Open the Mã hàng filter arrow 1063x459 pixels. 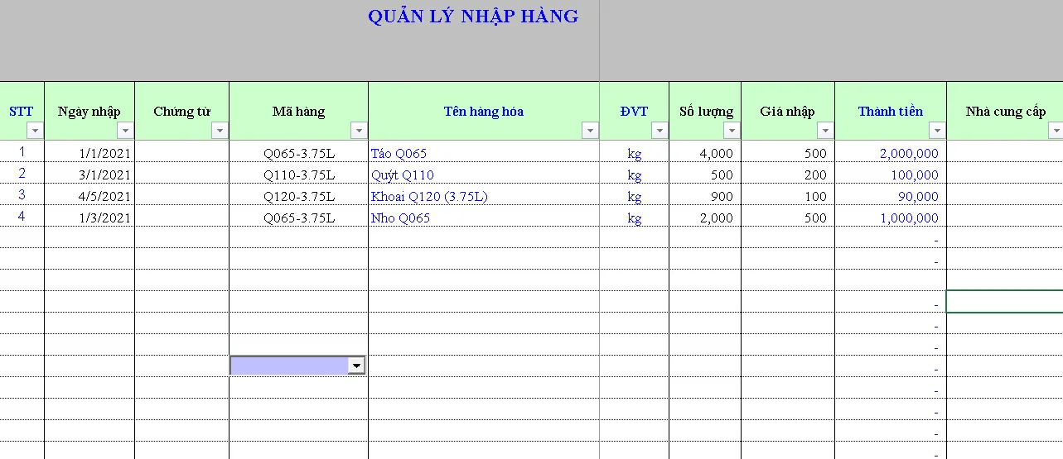[359, 131]
